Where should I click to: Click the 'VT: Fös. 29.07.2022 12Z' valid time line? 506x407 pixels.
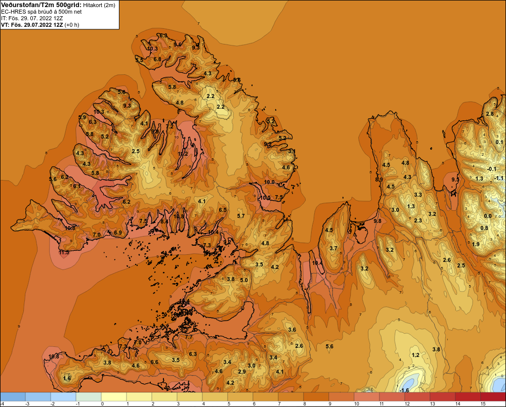pos(32,24)
